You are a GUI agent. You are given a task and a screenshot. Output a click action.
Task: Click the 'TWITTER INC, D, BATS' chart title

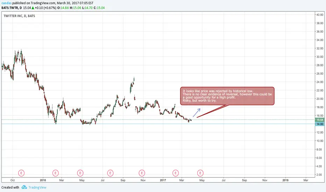[19, 16]
